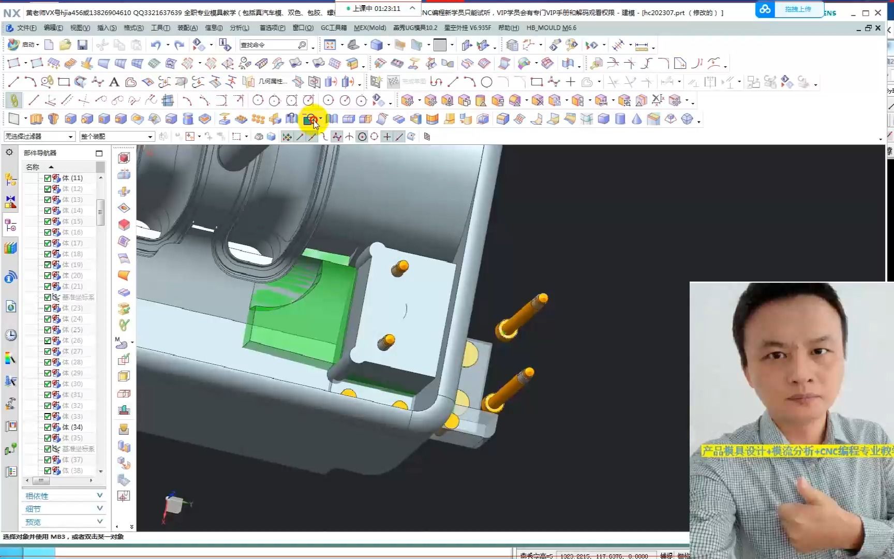
Task: Open navigator settings gear icon
Action: [9, 152]
